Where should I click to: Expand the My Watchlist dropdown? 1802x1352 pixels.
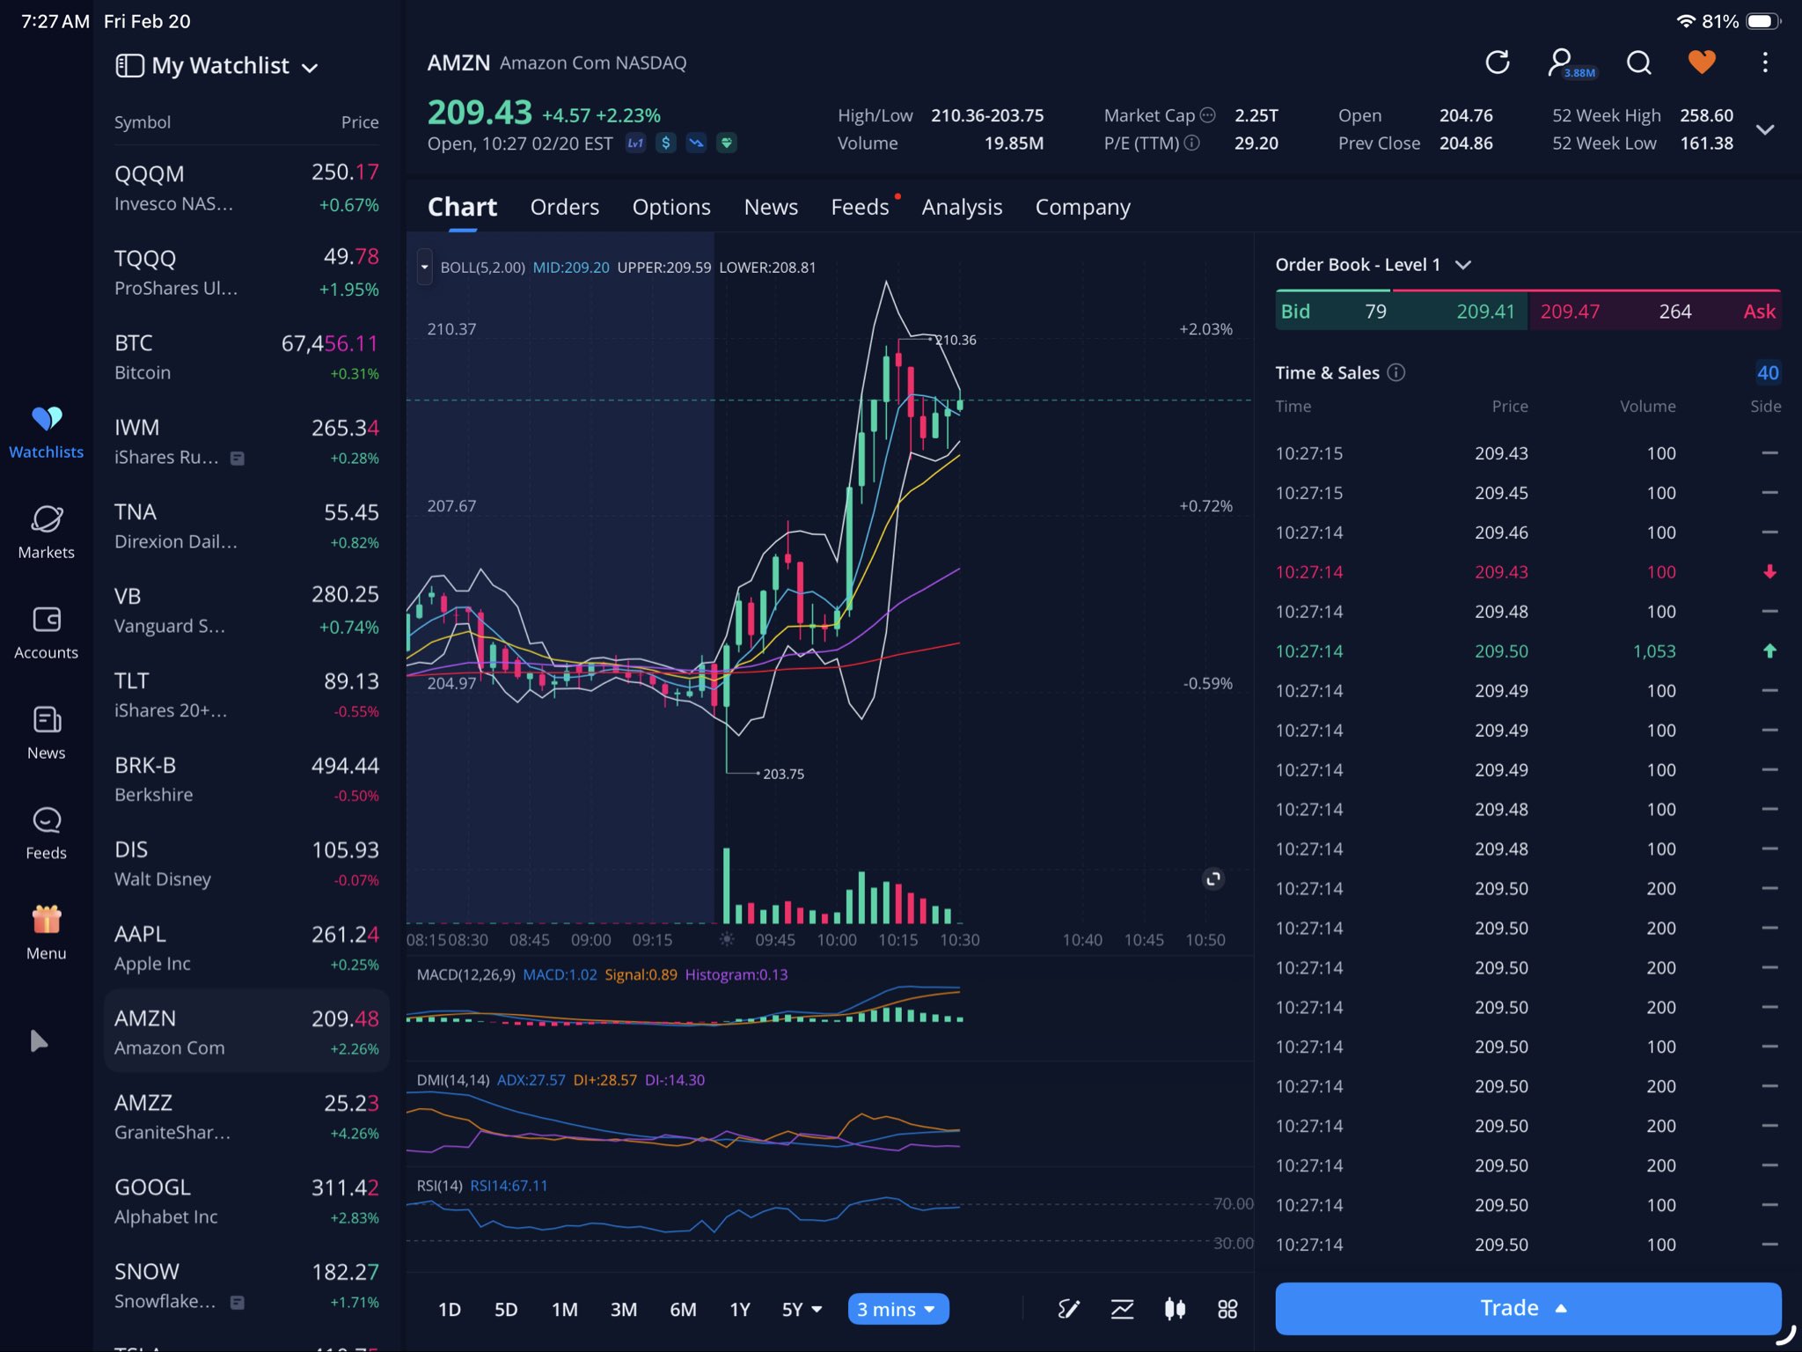(x=310, y=68)
